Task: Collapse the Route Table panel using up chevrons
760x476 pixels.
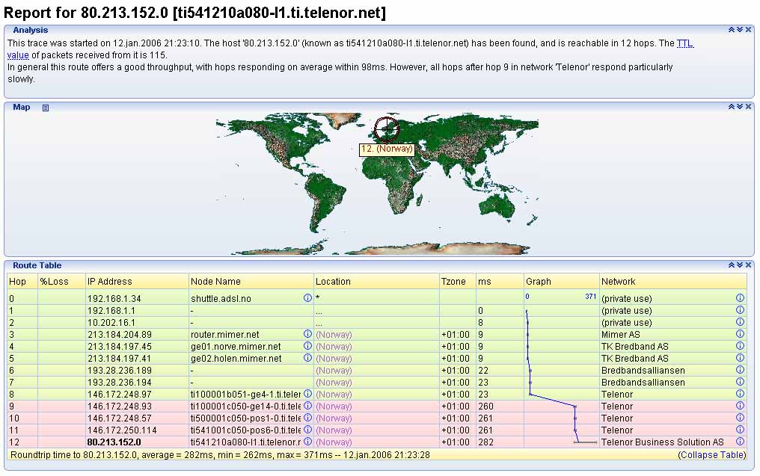Action: pyautogui.click(x=732, y=265)
